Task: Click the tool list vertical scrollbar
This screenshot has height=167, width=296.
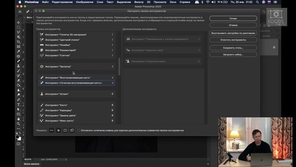Action: (119, 67)
